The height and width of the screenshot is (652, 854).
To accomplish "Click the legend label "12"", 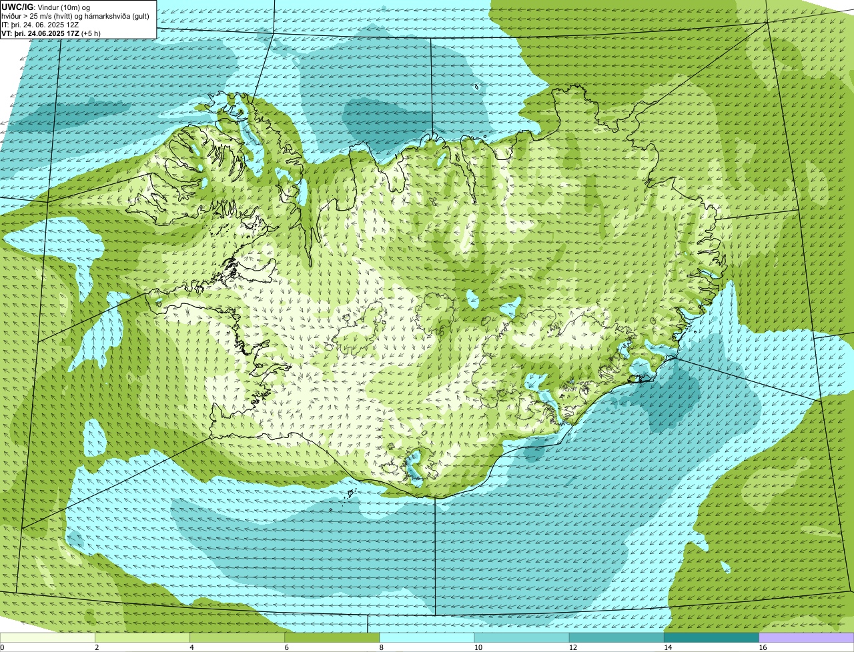I will pos(572,647).
